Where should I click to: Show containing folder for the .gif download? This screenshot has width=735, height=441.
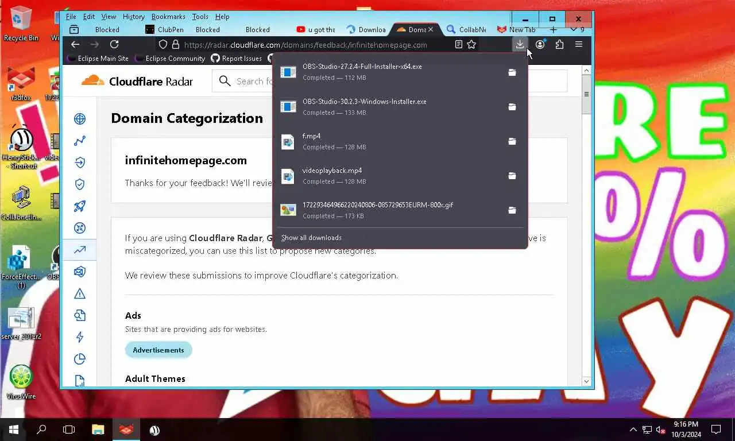pos(512,210)
